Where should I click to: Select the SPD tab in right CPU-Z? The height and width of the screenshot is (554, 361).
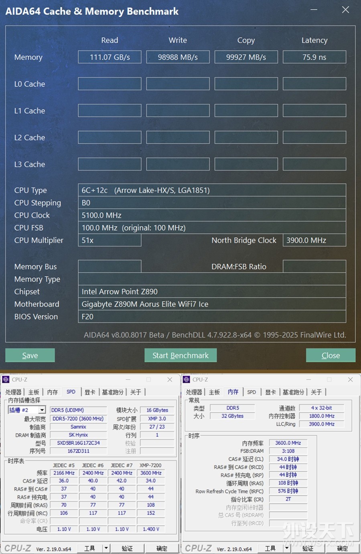click(x=252, y=392)
